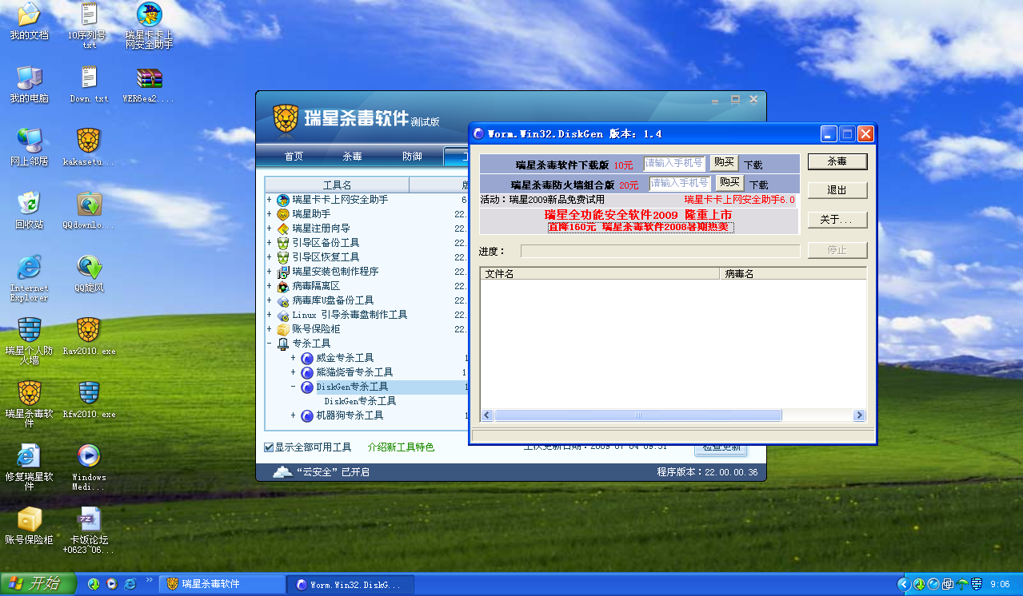This screenshot has width=1023, height=596.
Task: Click the green download quick launch icon
Action: coord(94,584)
